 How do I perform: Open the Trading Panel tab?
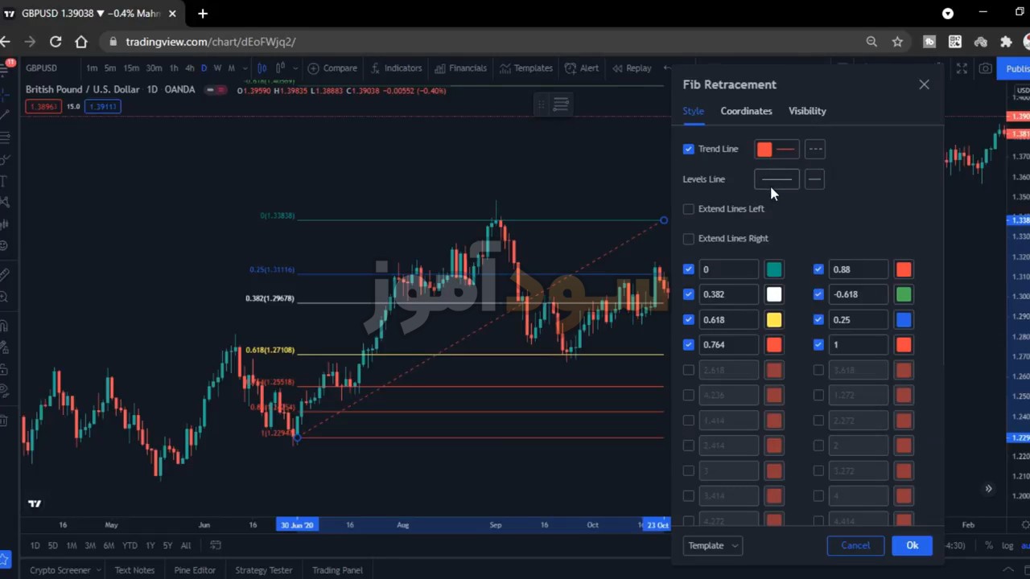pyautogui.click(x=337, y=570)
